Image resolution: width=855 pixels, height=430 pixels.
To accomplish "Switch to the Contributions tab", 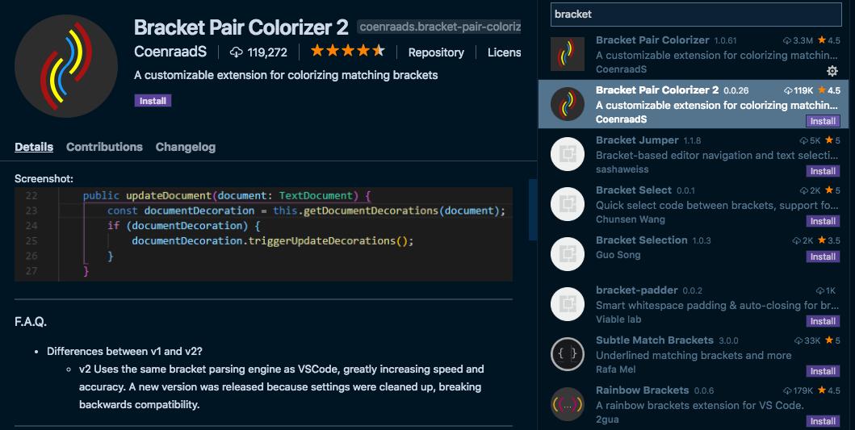I will (104, 147).
